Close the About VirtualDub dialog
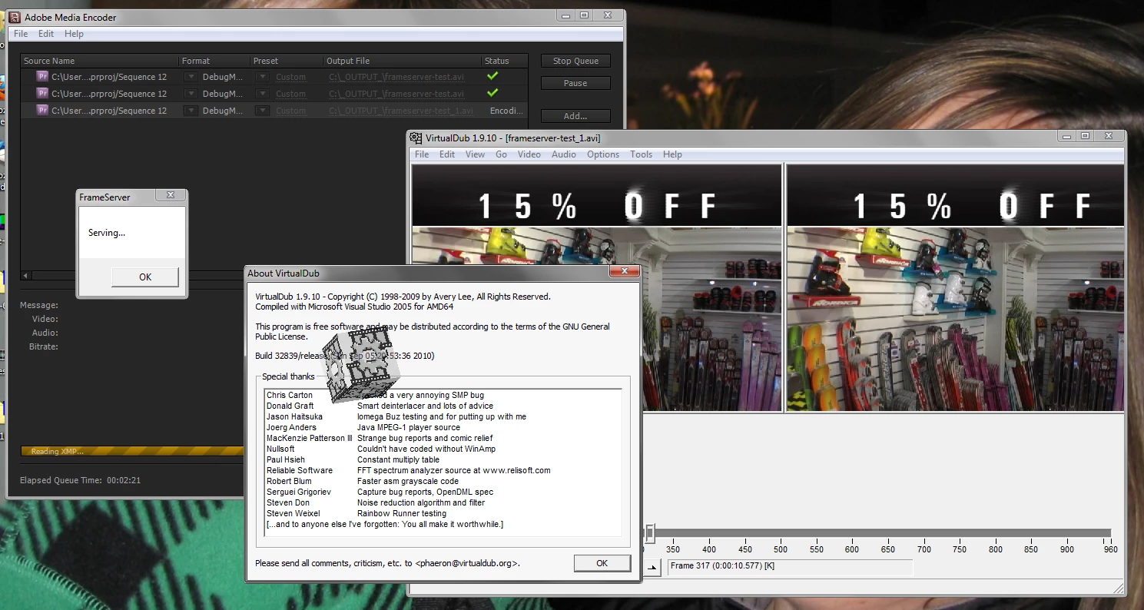The image size is (1144, 610). (624, 272)
